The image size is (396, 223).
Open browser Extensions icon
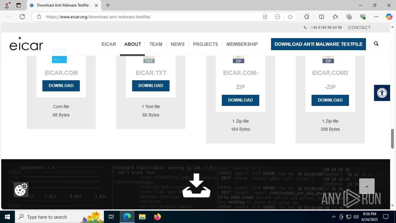(307, 17)
